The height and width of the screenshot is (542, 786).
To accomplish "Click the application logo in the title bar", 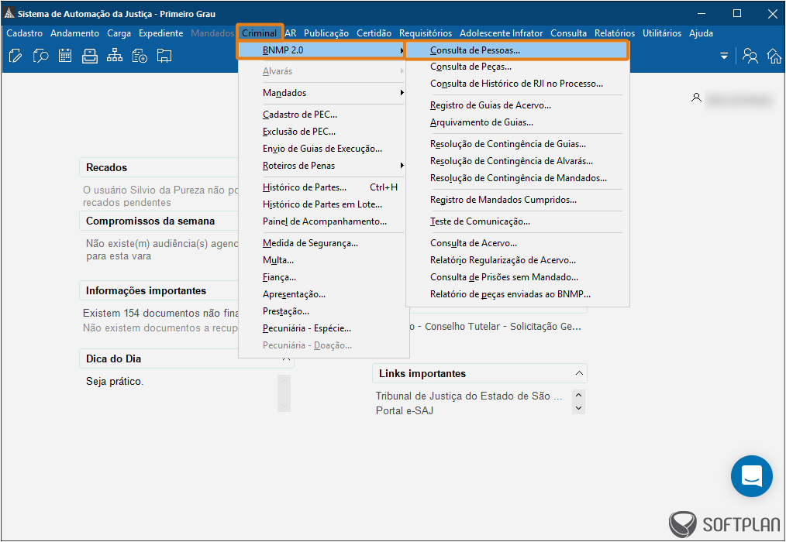I will click(x=9, y=13).
